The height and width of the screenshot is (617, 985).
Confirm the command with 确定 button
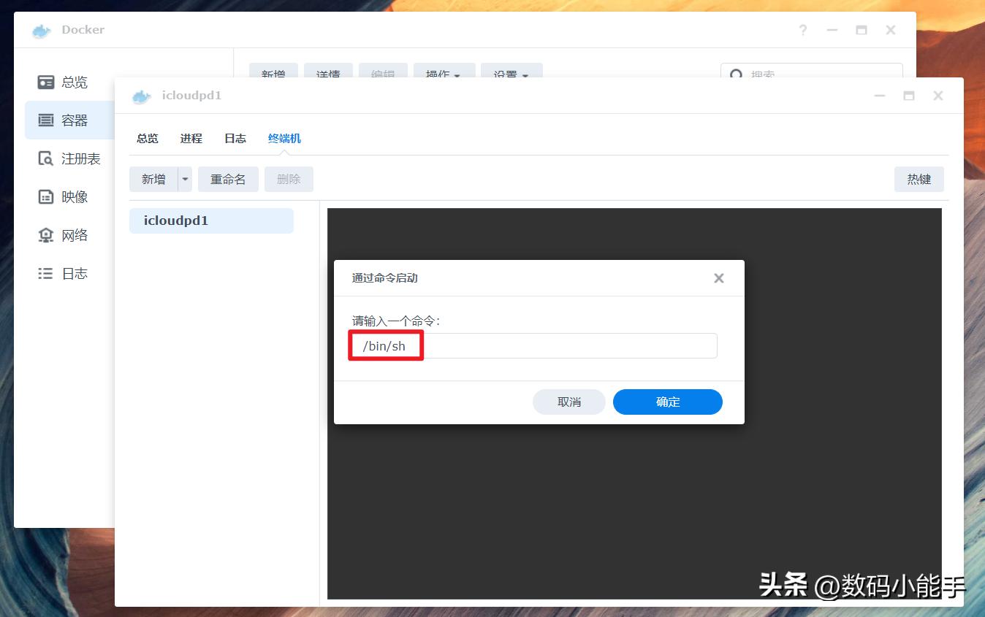666,402
